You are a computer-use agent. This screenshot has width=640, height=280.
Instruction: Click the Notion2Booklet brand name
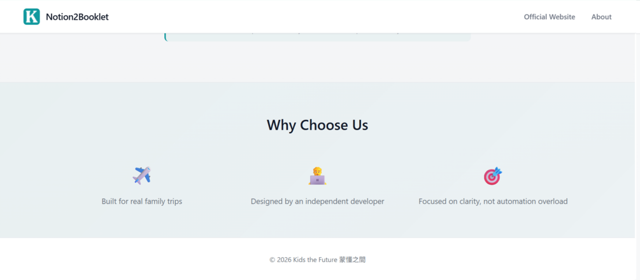click(77, 17)
